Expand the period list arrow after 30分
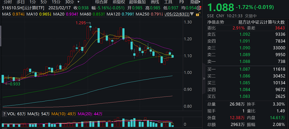289x129 pixels. pos(79,2)
